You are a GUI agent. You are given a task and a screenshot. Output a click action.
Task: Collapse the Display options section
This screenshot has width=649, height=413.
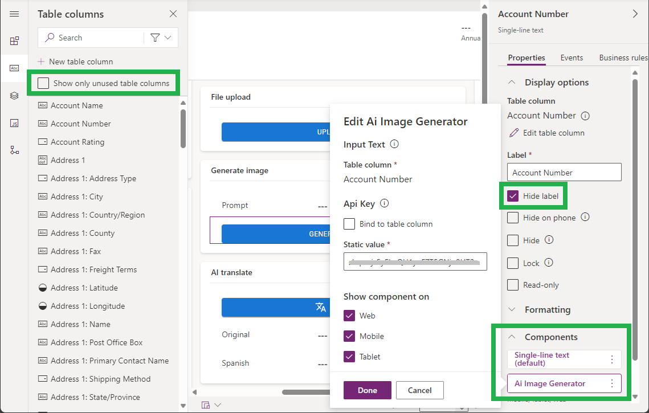(512, 83)
